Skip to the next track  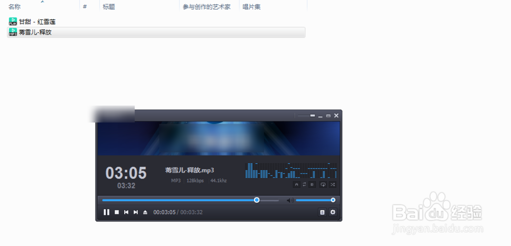(x=135, y=212)
